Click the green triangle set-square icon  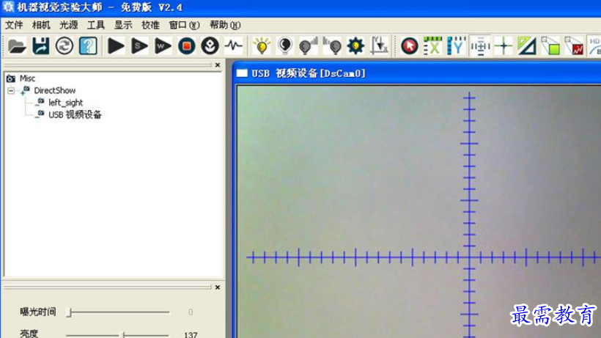[x=527, y=46]
